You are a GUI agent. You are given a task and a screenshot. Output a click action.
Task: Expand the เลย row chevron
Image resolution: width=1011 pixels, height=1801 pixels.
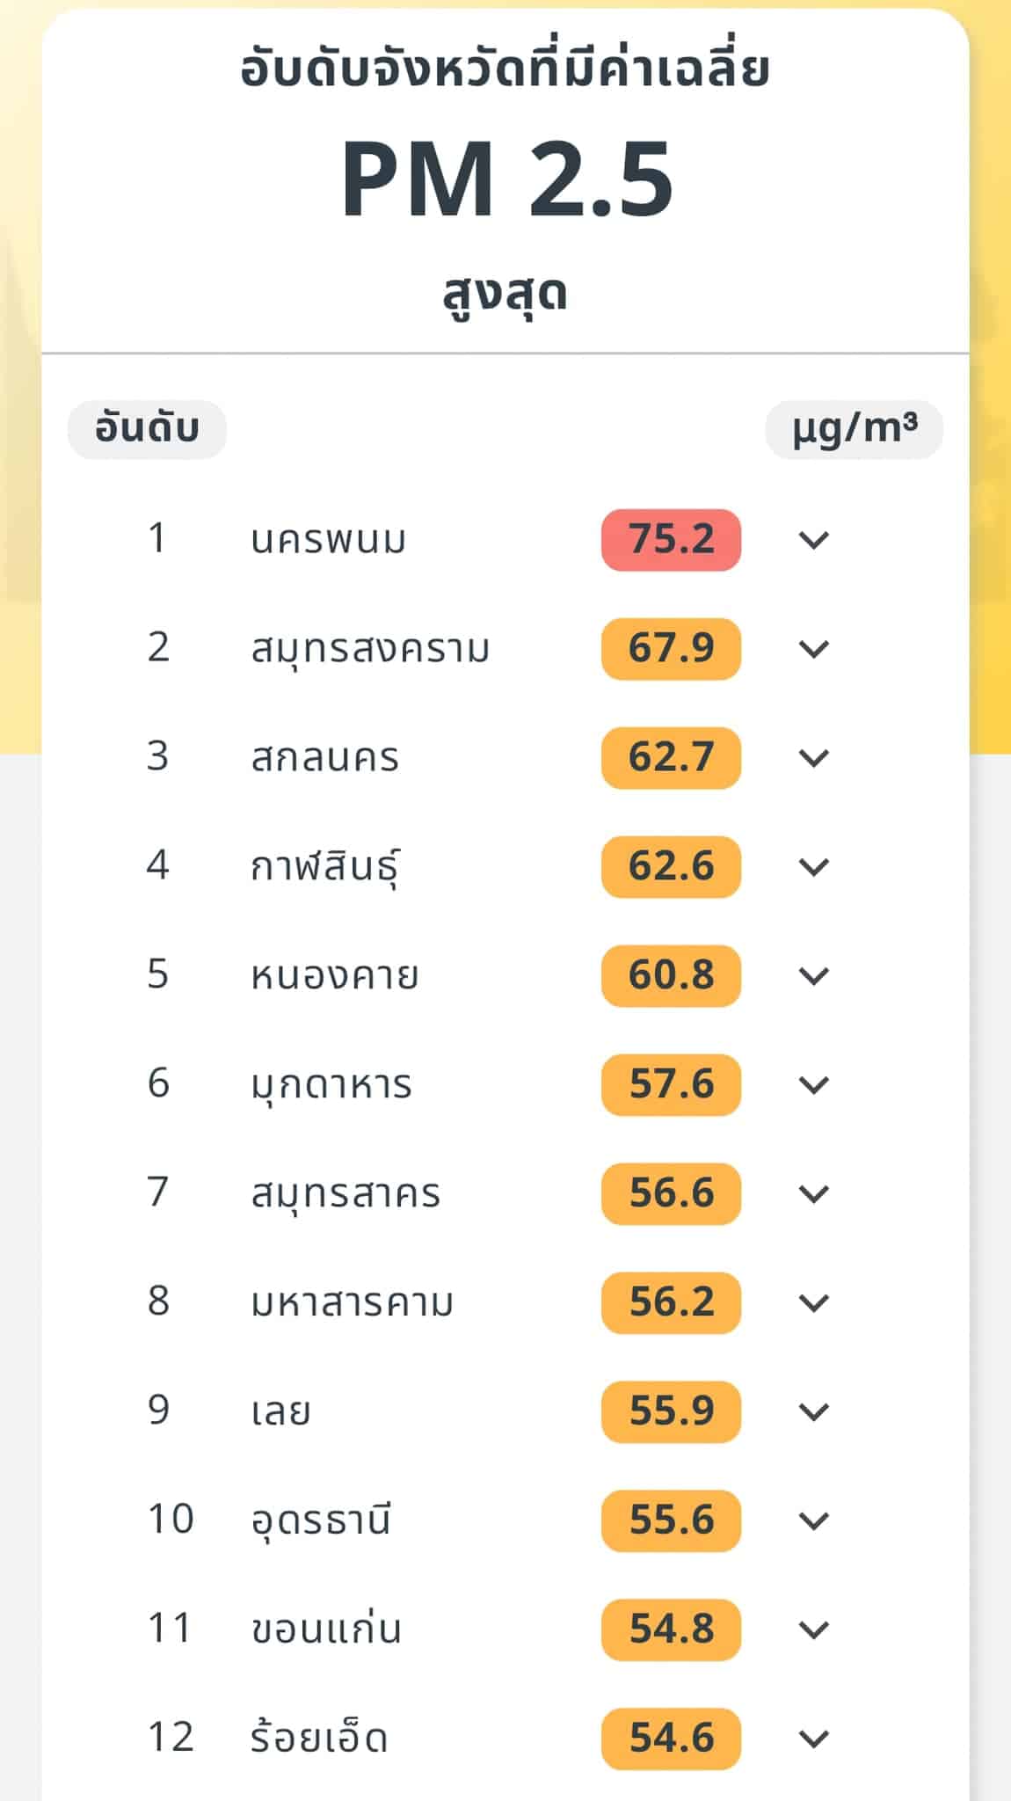tap(813, 1412)
